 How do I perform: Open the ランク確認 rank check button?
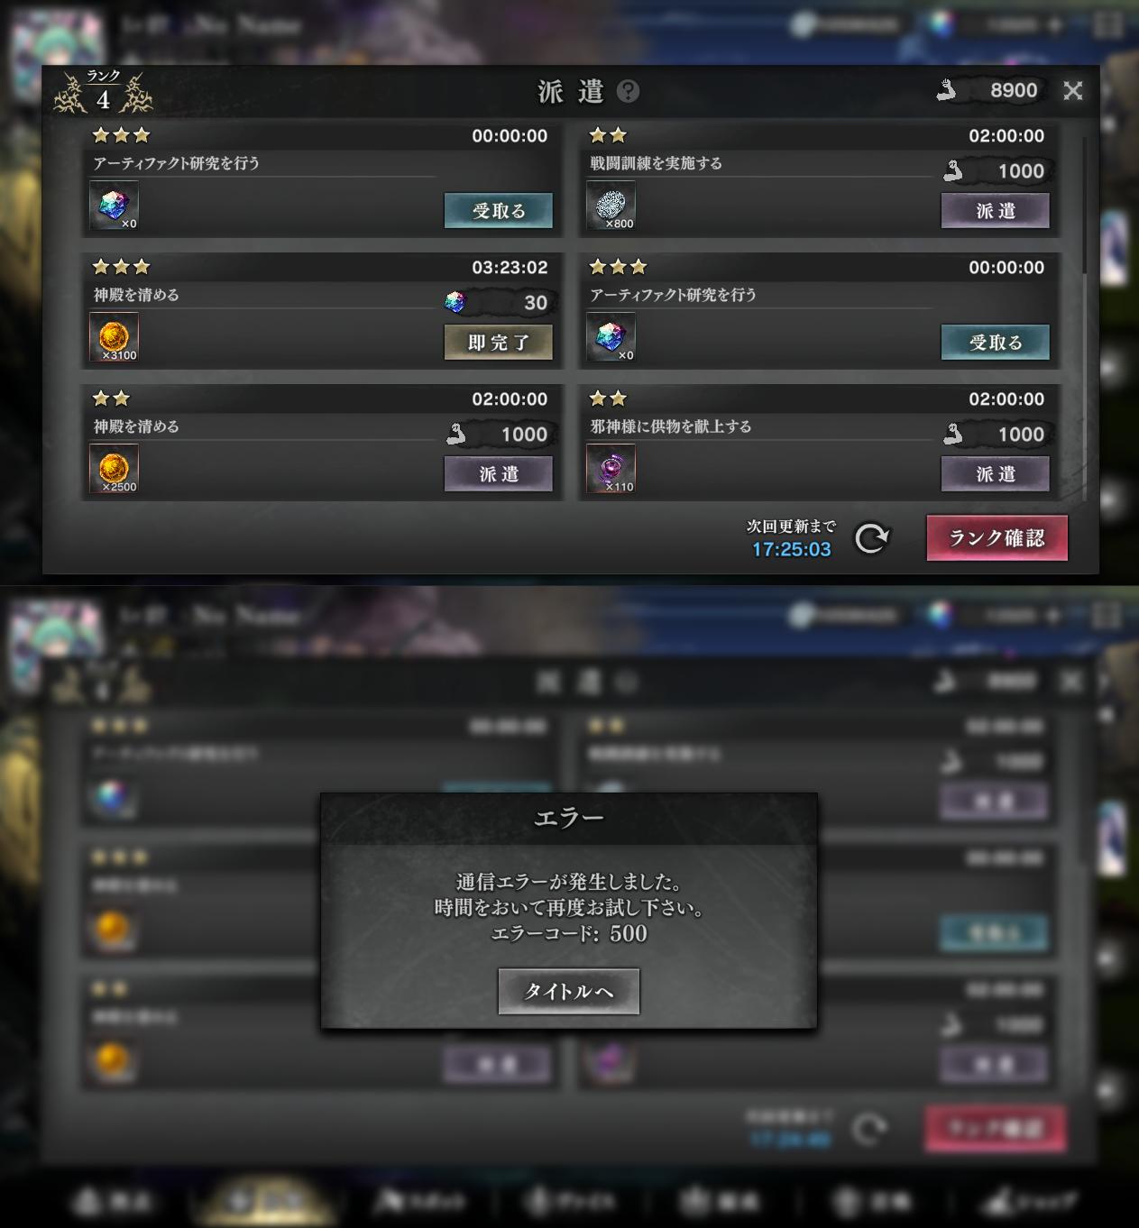click(997, 538)
